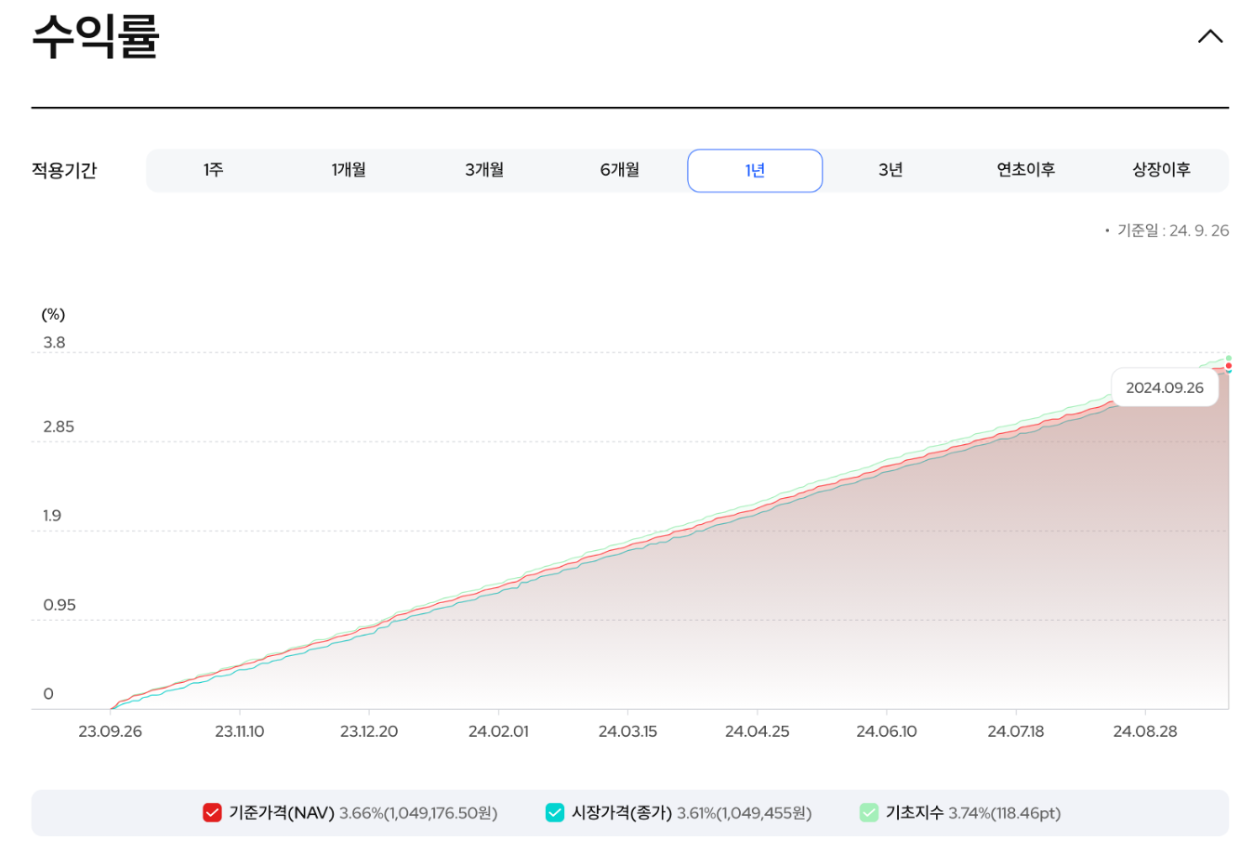Click the 24.07.18 x-axis date label

point(1015,731)
